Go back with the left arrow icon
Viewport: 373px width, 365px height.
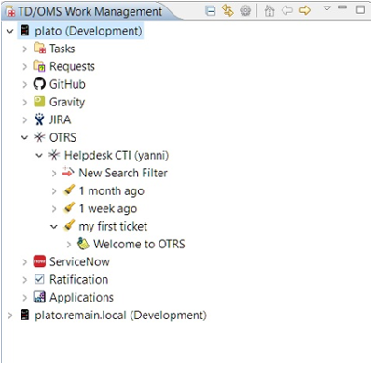coord(287,10)
